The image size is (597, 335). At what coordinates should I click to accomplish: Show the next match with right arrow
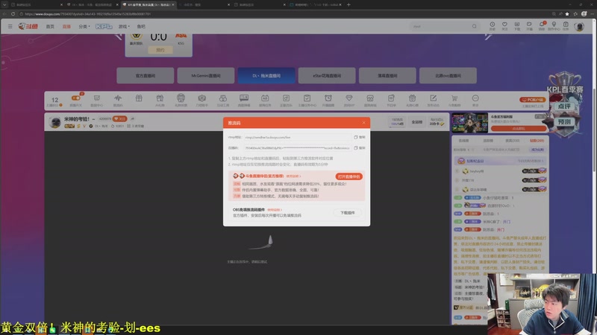click(x=488, y=36)
